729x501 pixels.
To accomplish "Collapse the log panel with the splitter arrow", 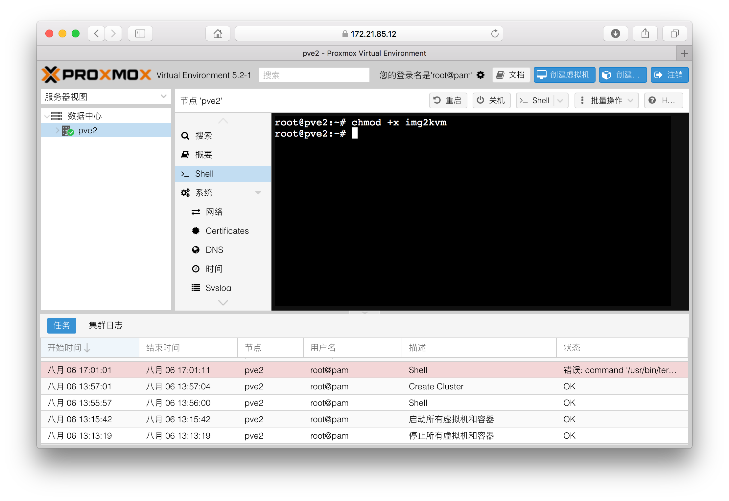I will [364, 312].
